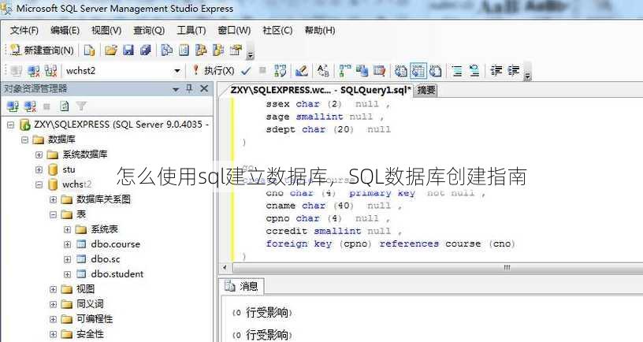The image size is (643, 342).
Task: Open the 对象资源管理器 panel position dropdown arrow
Action: [x=176, y=88]
